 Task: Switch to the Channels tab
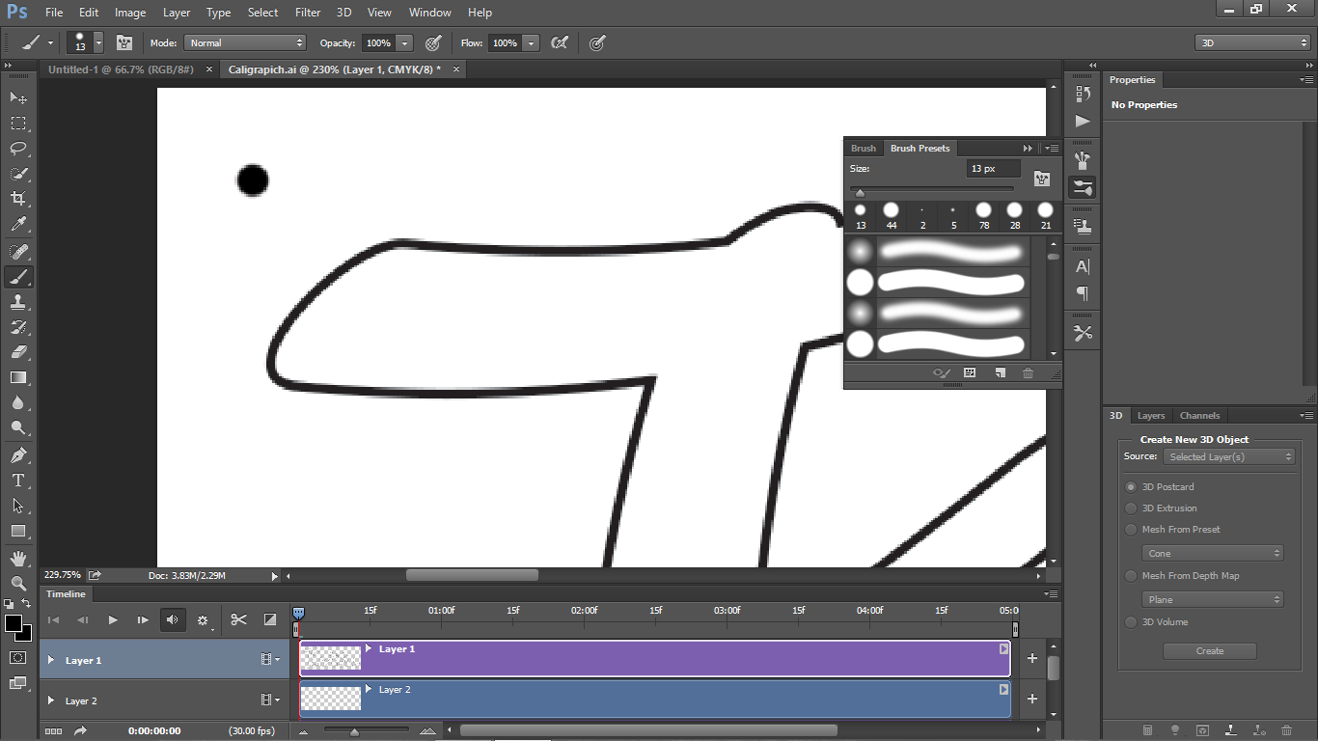[1199, 415]
